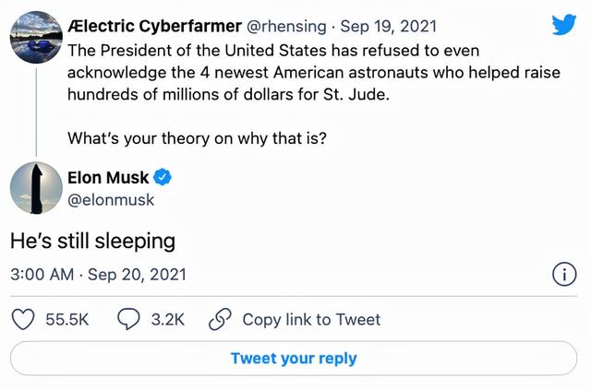The image size is (591, 390).
Task: Click the reply speech bubble icon
Action: 128,319
